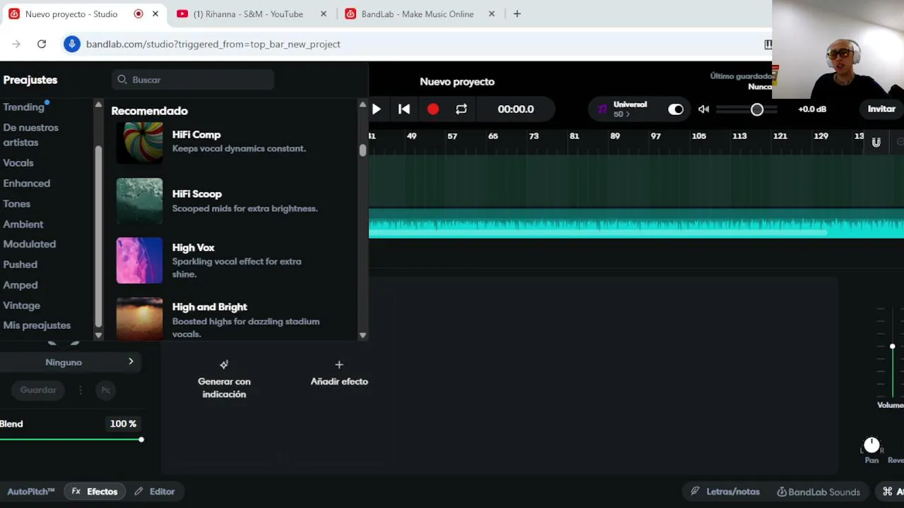Screen dimensions: 904x508
Task: Click the browser address bar URL
Action: [x=213, y=44]
